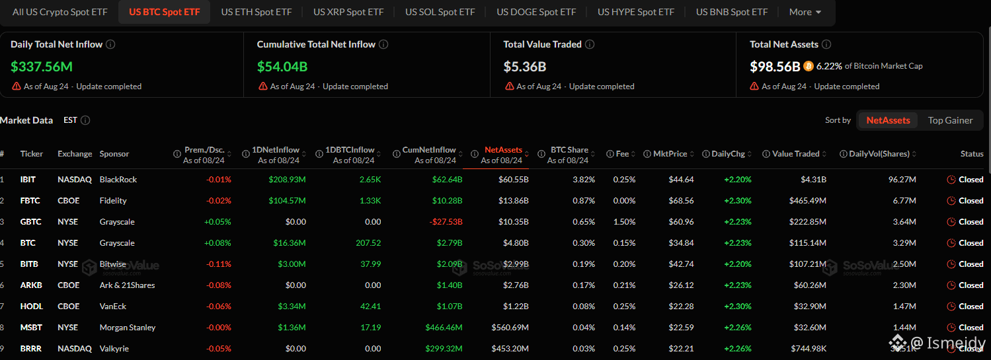Click the CumNetInflow column header

point(429,150)
